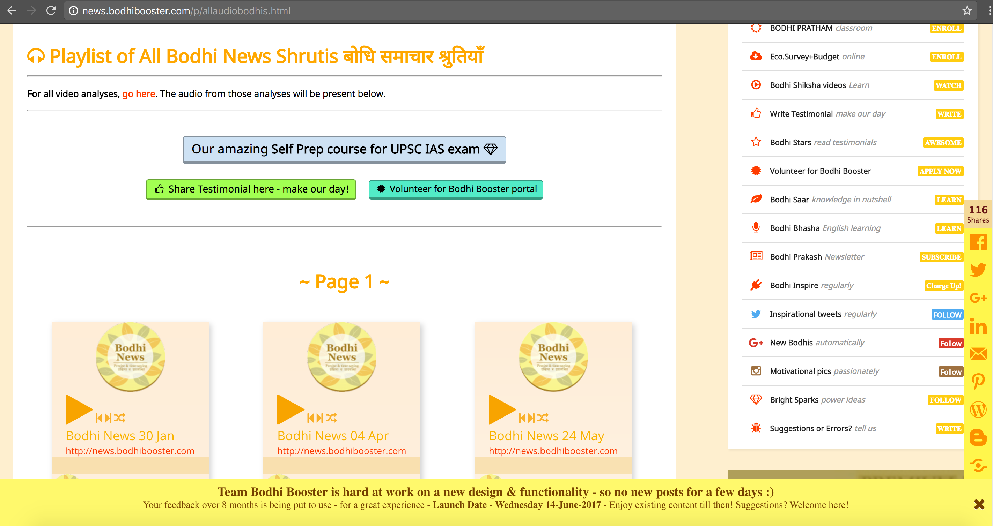Click APPLY NOW for Volunteer for Bodhi Booster
Image resolution: width=993 pixels, height=526 pixels.
(x=940, y=171)
